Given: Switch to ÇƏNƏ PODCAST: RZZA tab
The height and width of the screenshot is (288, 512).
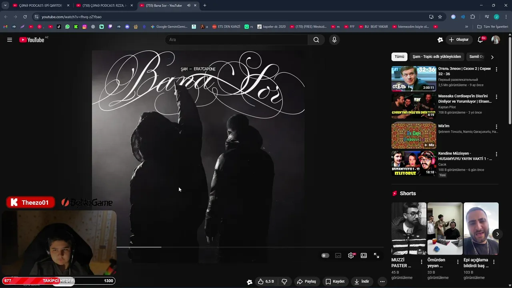Looking at the screenshot, I should [105, 6].
